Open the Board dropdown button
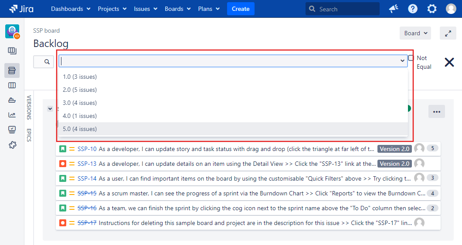Image resolution: width=462 pixels, height=245 pixels. 415,34
